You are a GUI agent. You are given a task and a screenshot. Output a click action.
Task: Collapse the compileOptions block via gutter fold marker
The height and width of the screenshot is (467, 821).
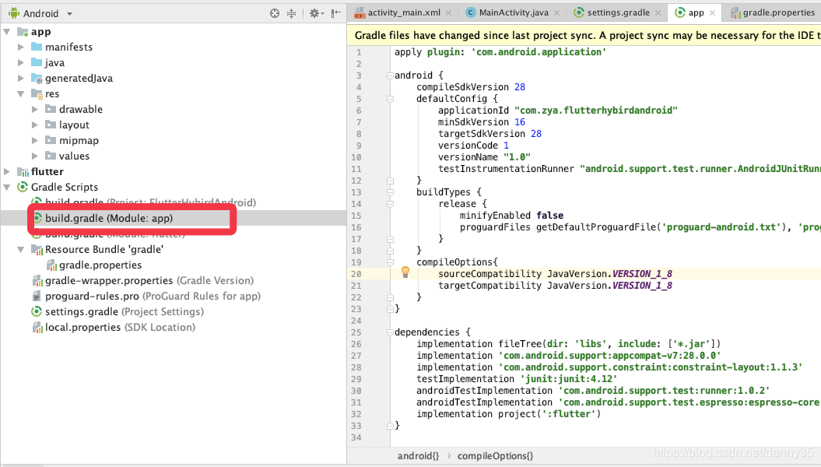tap(388, 262)
